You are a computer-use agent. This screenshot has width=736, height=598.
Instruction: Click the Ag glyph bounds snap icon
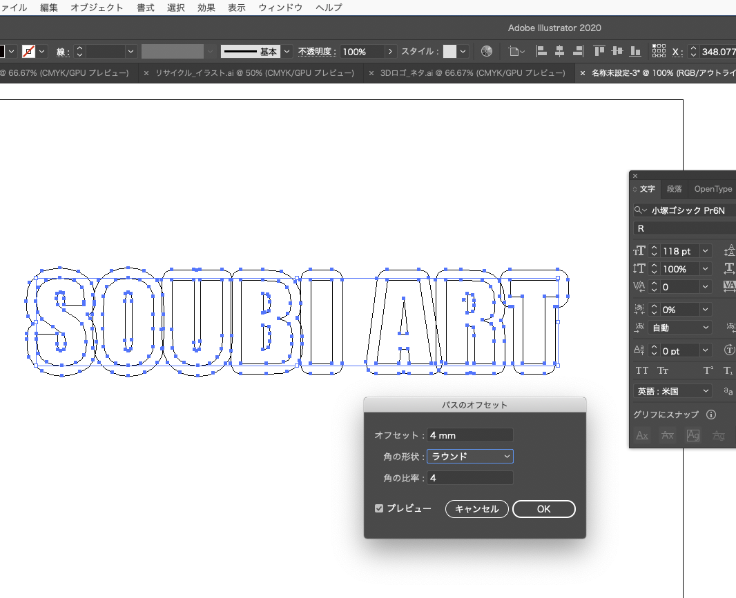[x=693, y=435]
